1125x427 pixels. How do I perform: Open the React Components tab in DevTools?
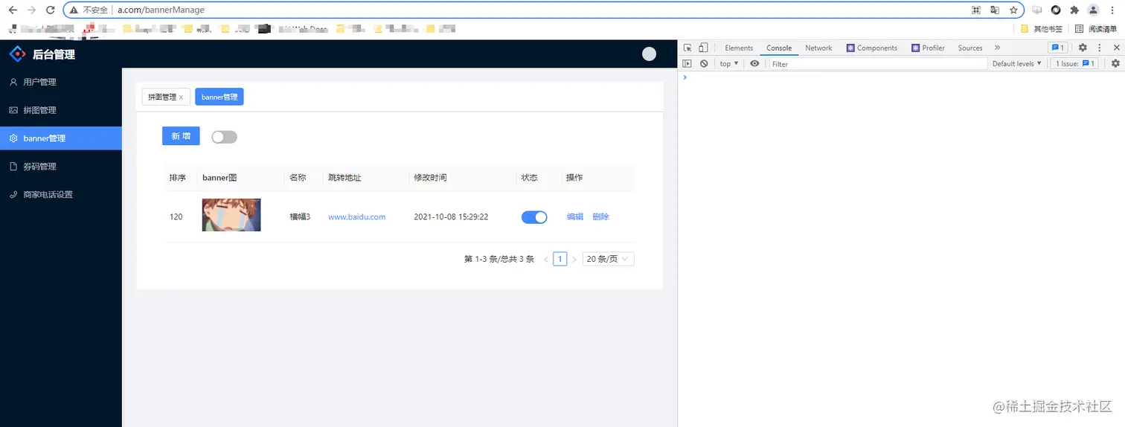[x=872, y=48]
